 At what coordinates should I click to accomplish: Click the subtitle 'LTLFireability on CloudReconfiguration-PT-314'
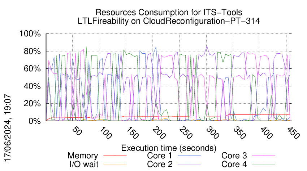[x=169, y=21]
